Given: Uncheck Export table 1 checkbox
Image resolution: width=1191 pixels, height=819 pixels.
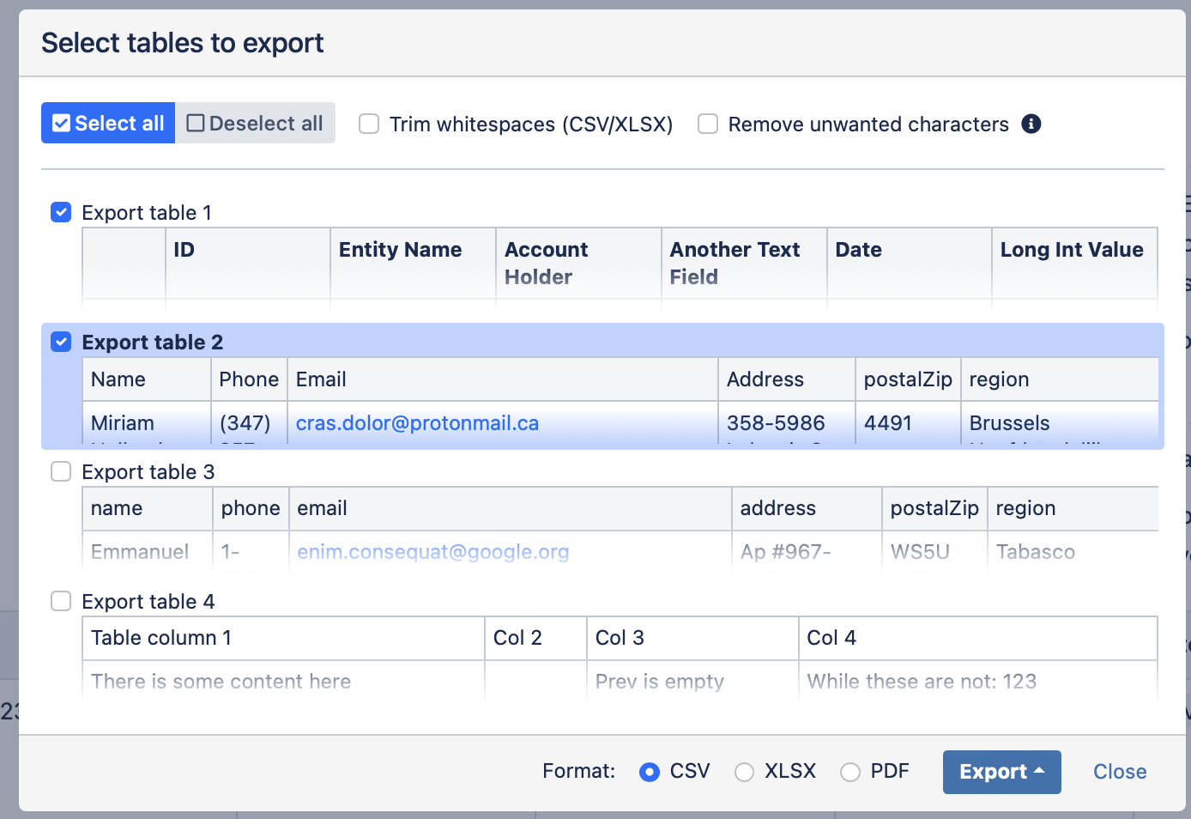Looking at the screenshot, I should click(61, 212).
